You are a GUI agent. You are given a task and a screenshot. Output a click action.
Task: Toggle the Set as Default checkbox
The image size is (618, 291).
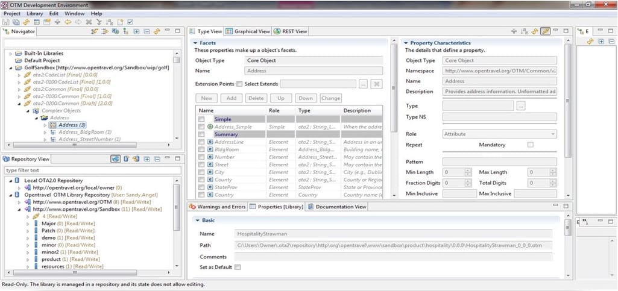[x=238, y=268]
